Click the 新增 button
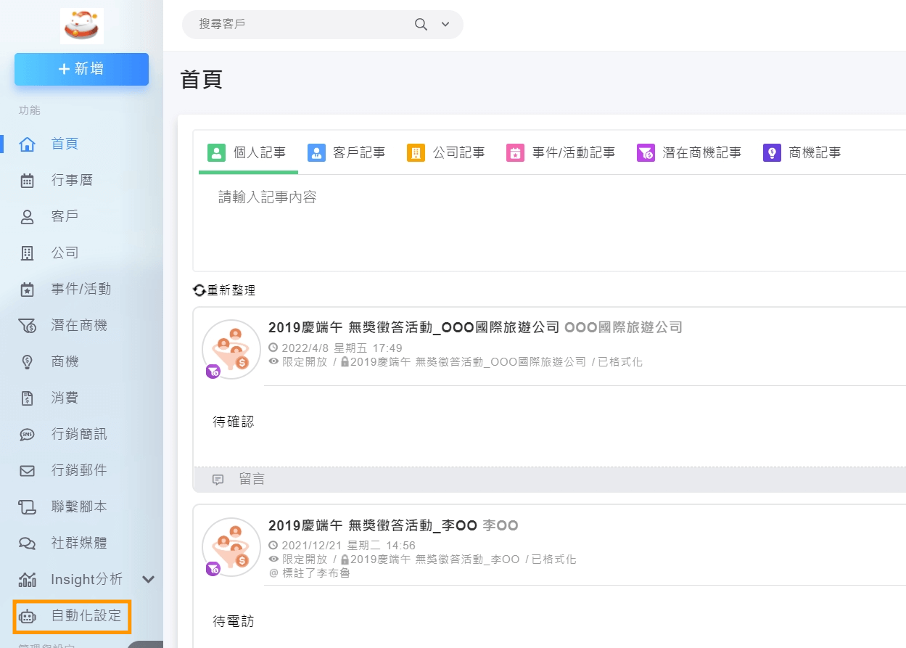906x648 pixels. pyautogui.click(x=81, y=69)
